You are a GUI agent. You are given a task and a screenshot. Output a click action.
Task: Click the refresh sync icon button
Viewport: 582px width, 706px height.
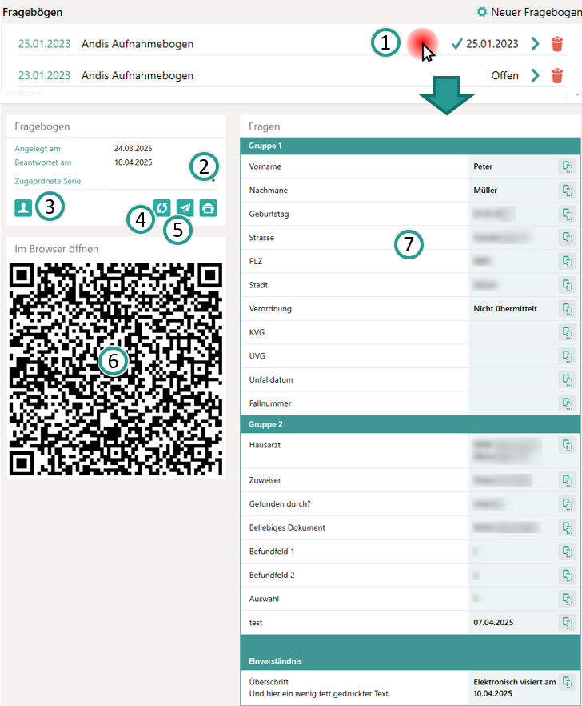click(x=162, y=208)
